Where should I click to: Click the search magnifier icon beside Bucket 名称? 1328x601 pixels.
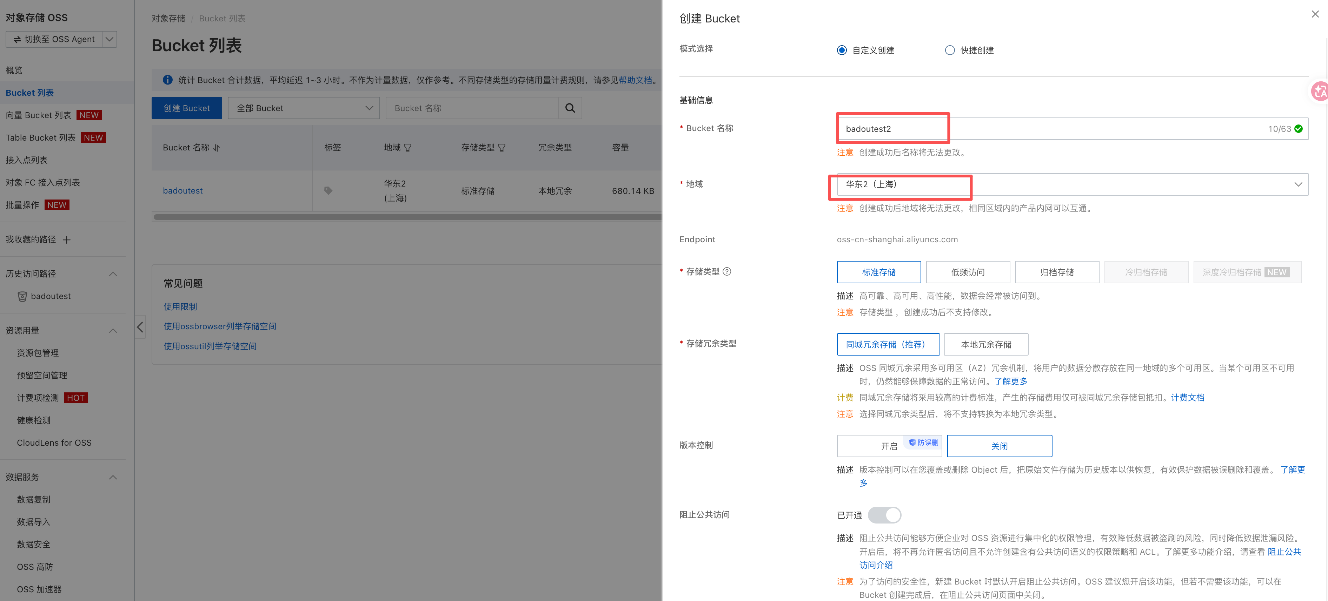570,108
